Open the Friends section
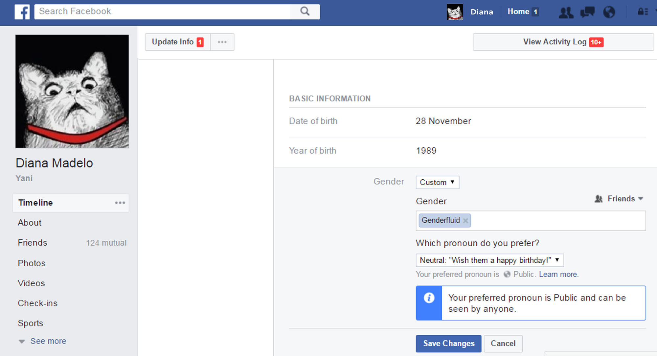Image resolution: width=657 pixels, height=356 pixels. [x=33, y=243]
